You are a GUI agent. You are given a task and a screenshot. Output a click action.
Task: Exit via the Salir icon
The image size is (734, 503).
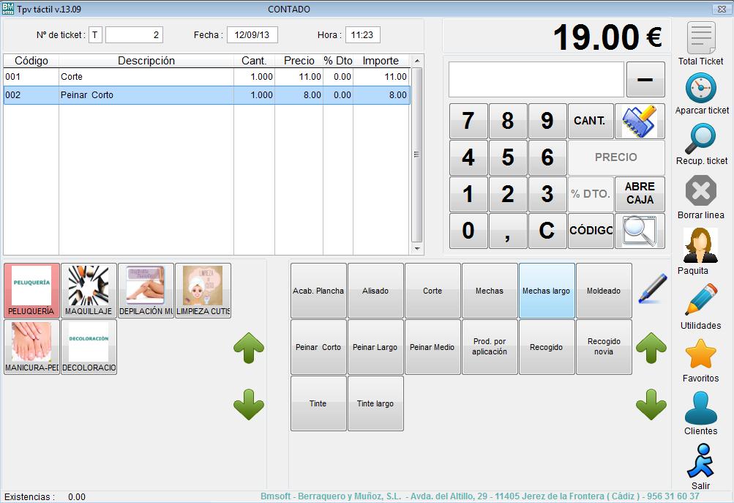[x=700, y=461]
